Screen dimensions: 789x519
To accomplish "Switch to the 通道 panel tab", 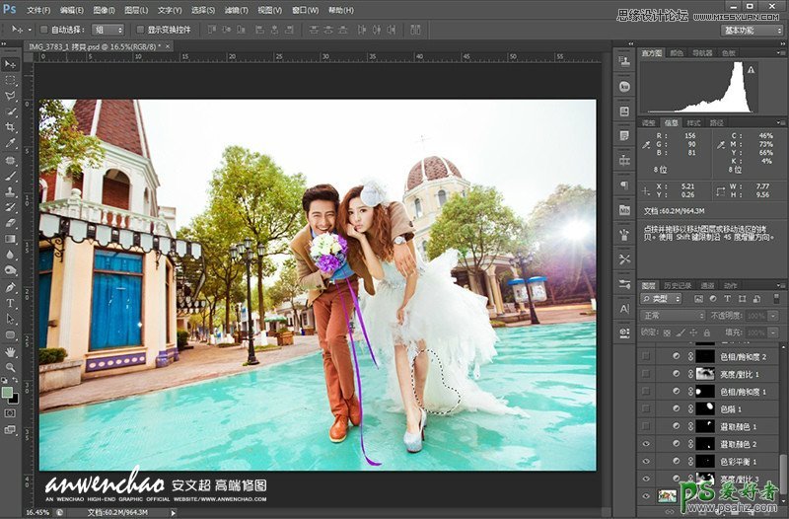I will (706, 285).
